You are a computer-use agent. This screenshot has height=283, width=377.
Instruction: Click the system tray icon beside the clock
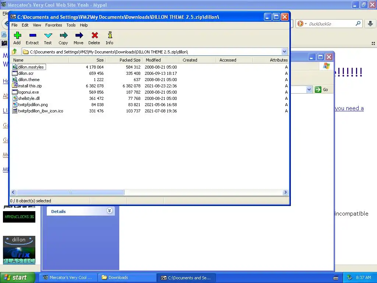click(350, 277)
